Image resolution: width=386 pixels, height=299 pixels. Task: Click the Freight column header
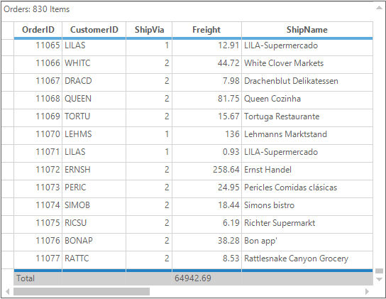[x=206, y=30]
